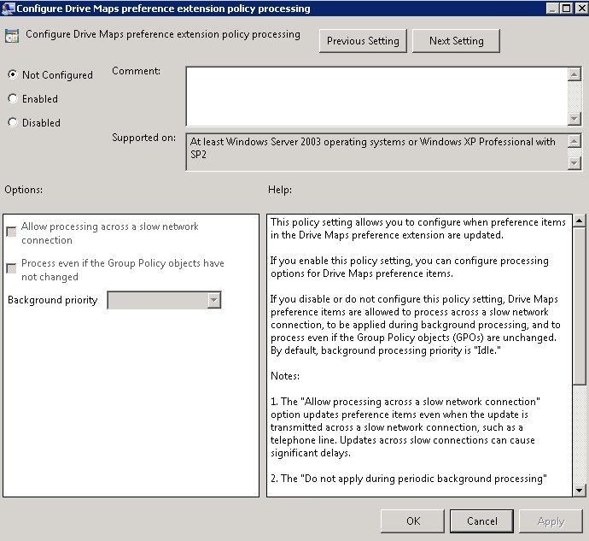The height and width of the screenshot is (541, 589).
Task: Click Comment box scroll down arrow
Action: click(574, 119)
